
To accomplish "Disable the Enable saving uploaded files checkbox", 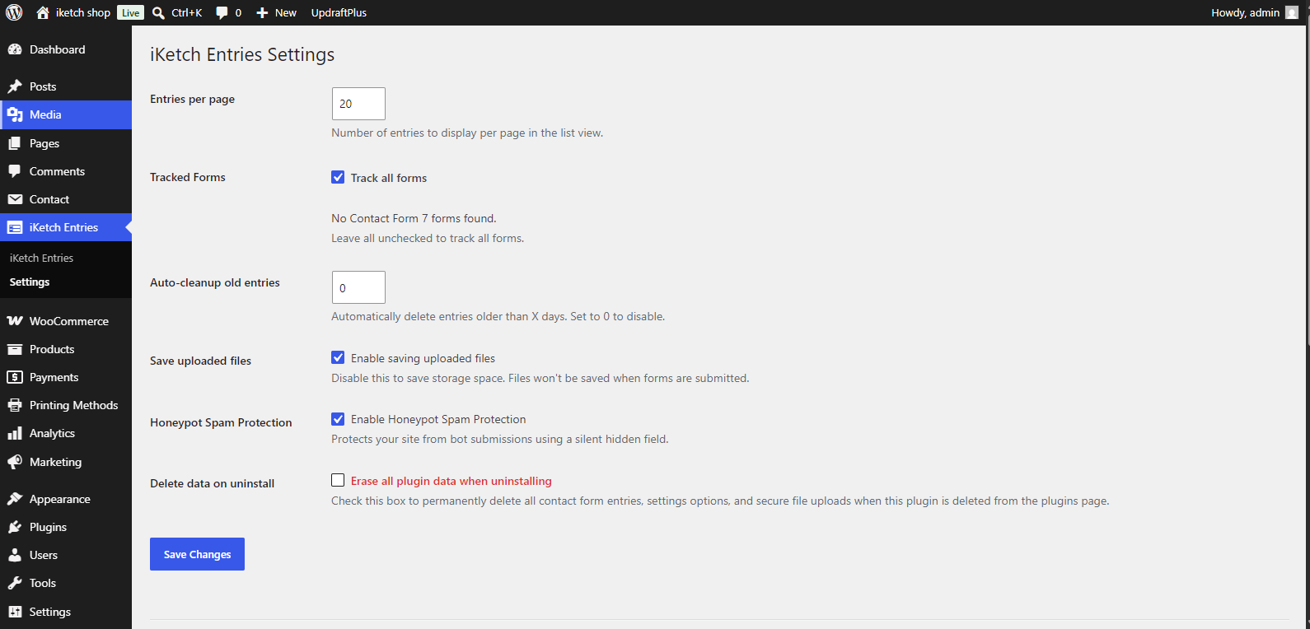I will [338, 357].
